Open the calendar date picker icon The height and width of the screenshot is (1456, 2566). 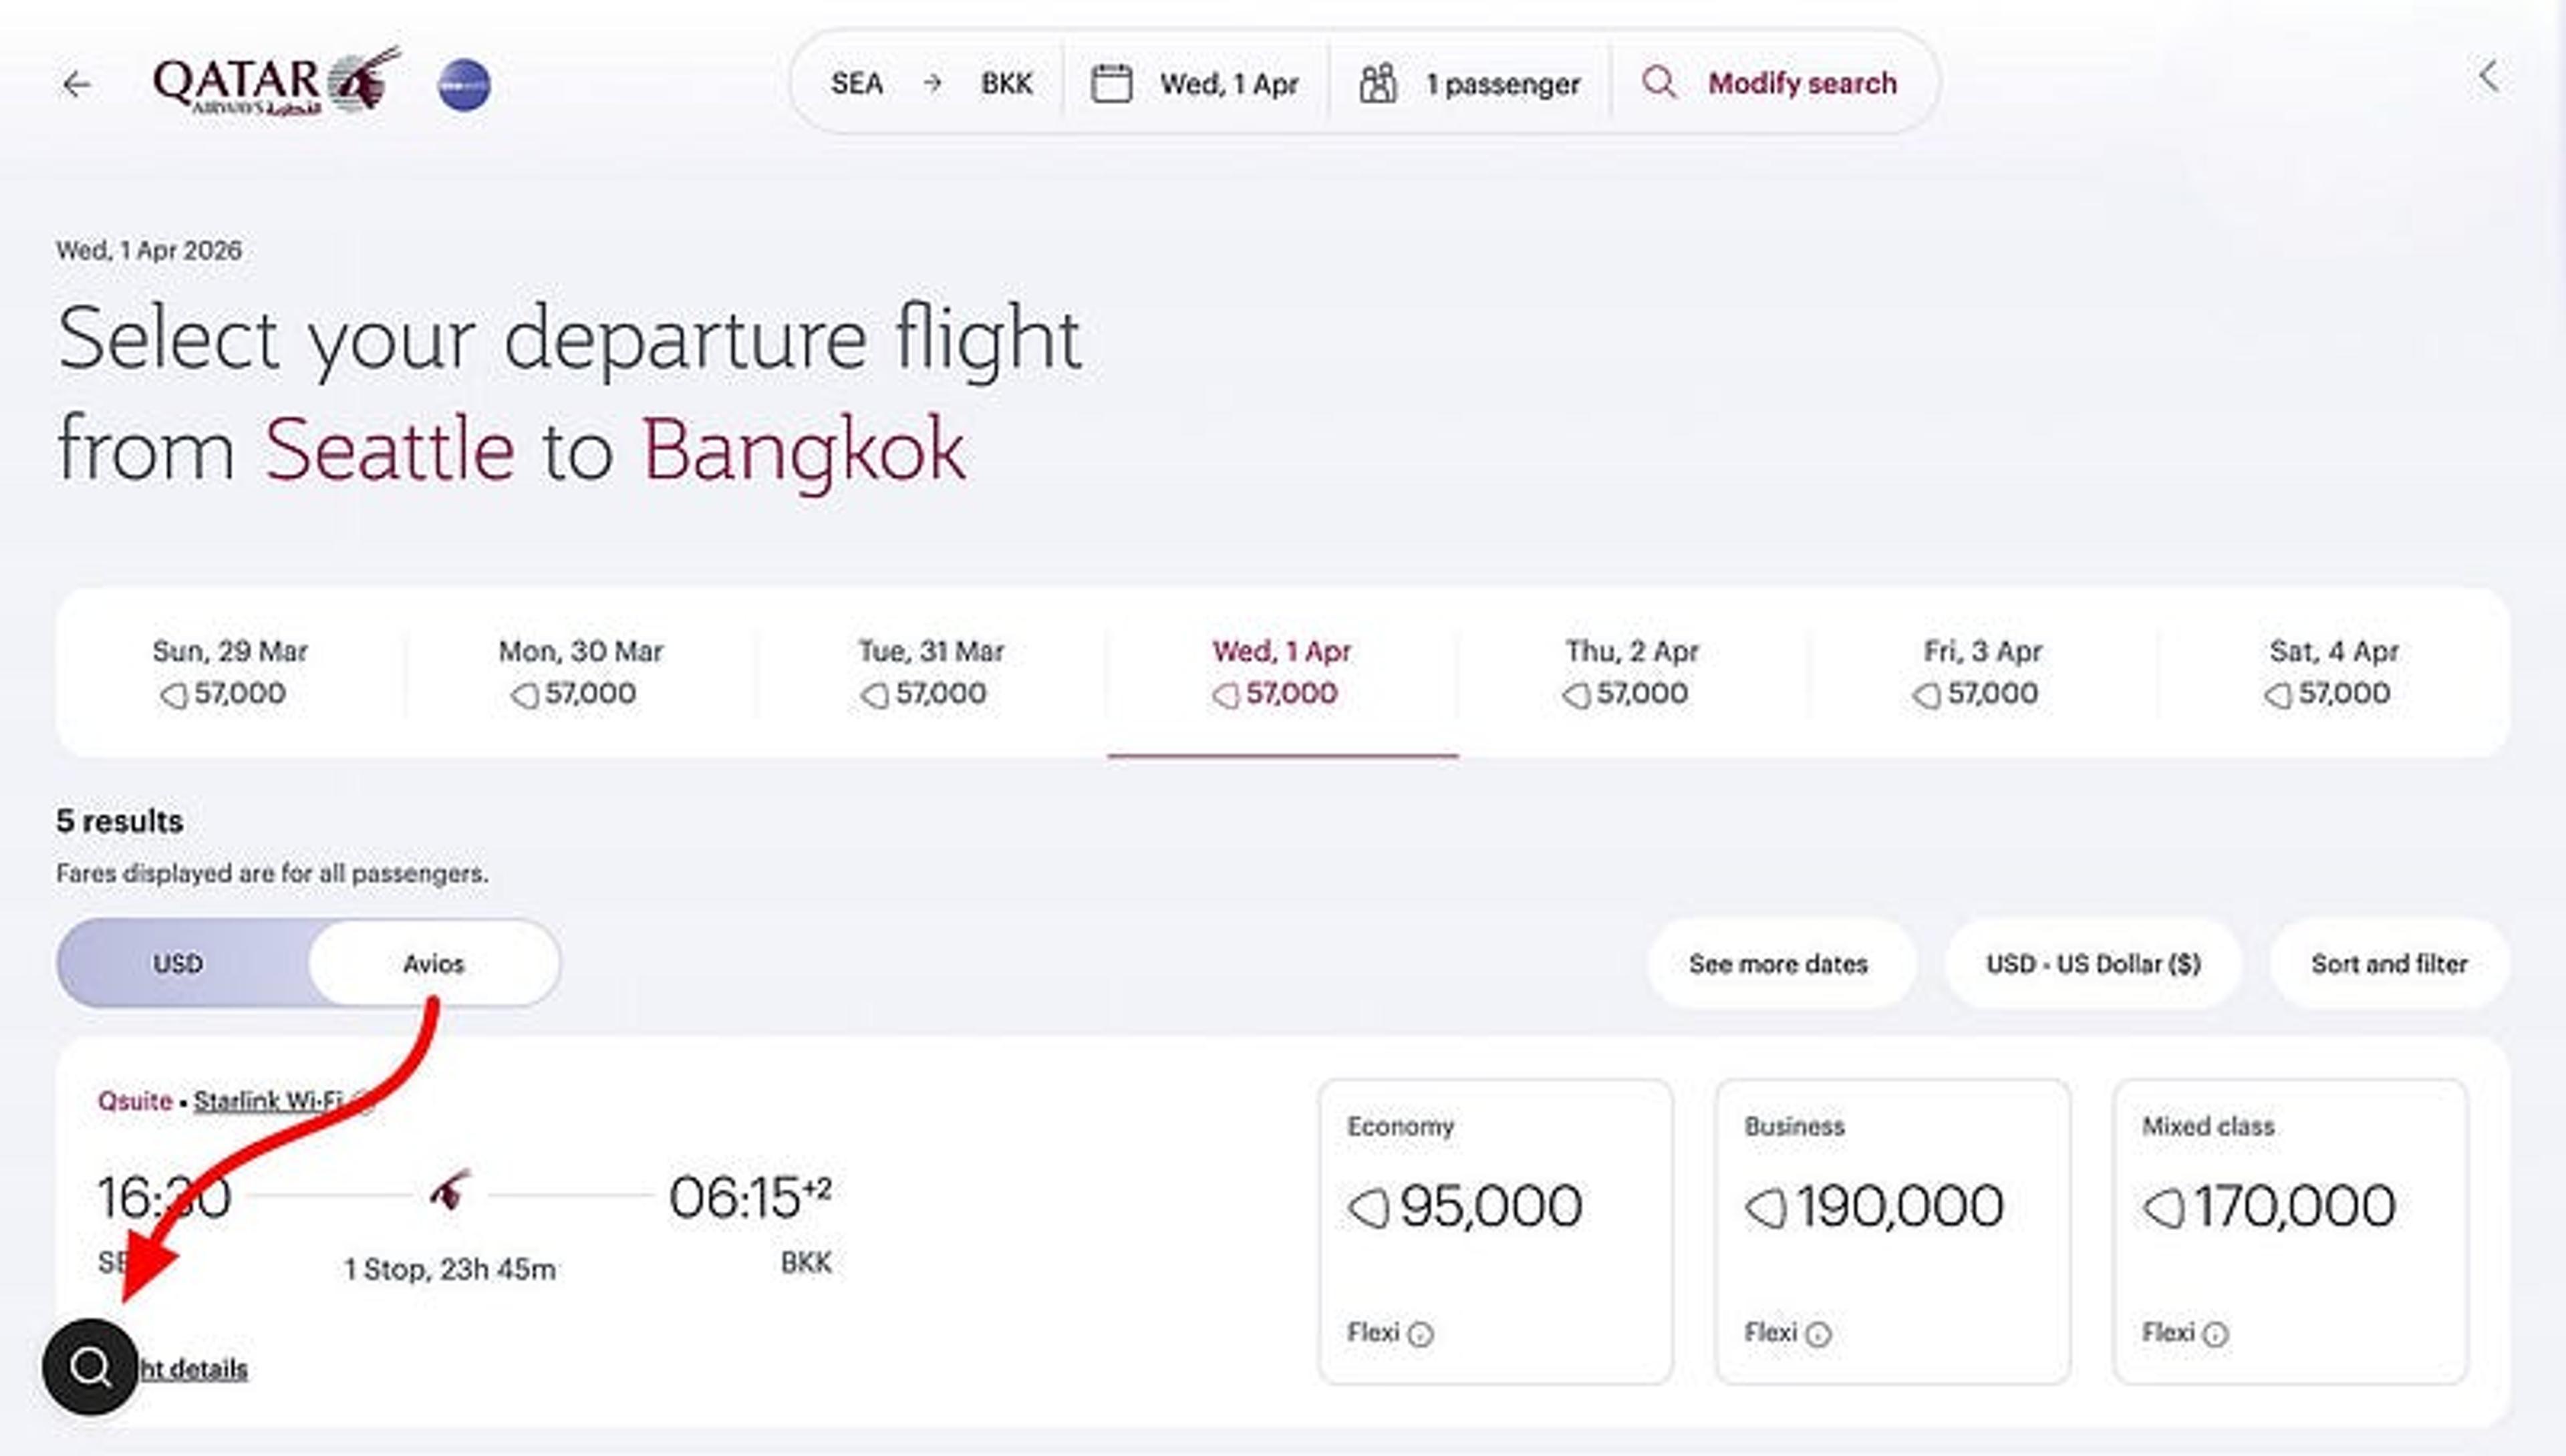pyautogui.click(x=1111, y=83)
